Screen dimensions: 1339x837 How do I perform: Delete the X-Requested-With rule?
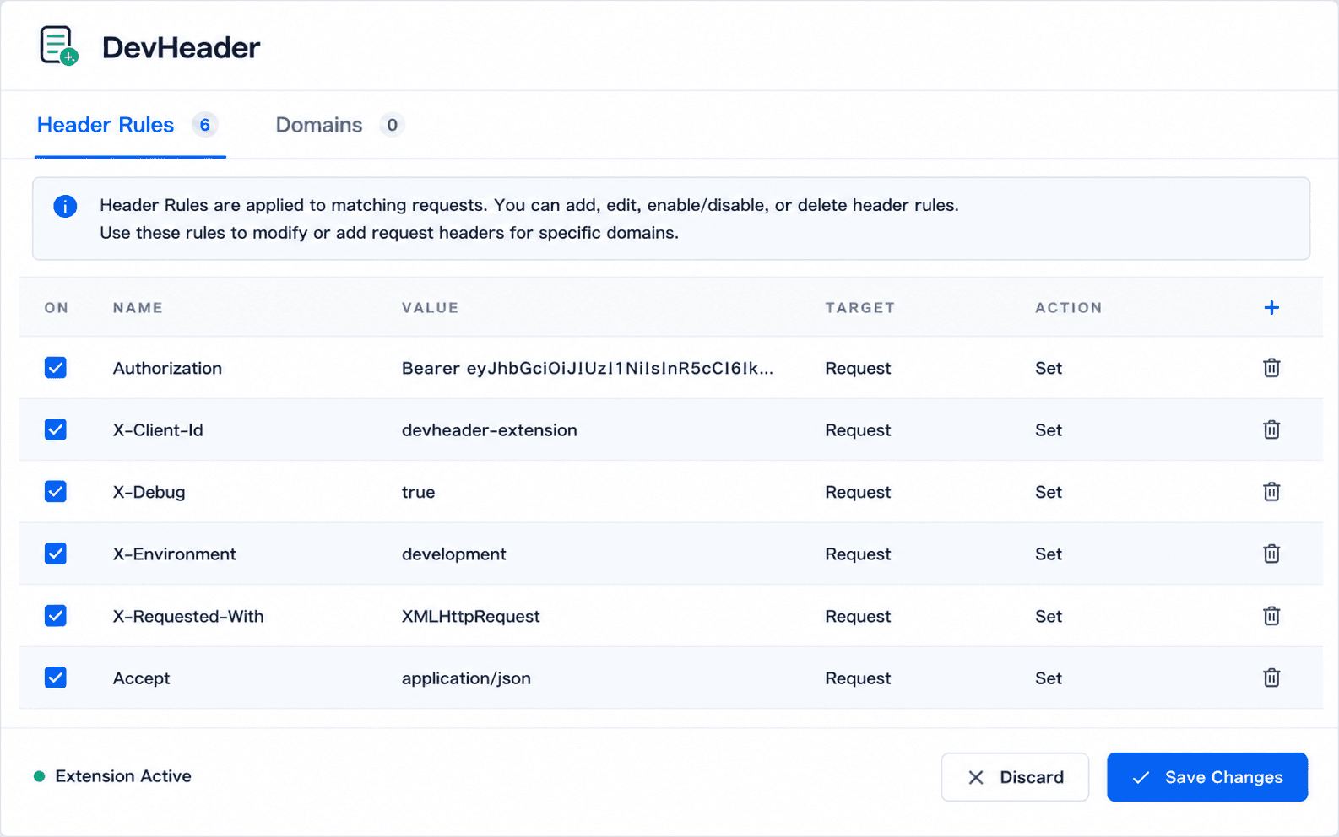point(1271,616)
